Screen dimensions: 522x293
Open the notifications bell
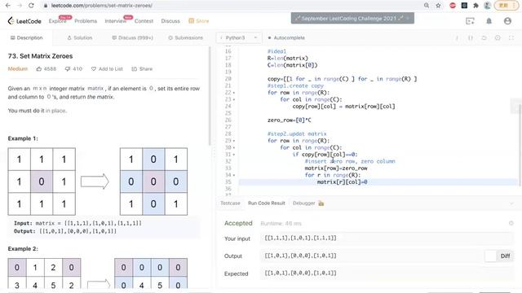tap(489, 21)
